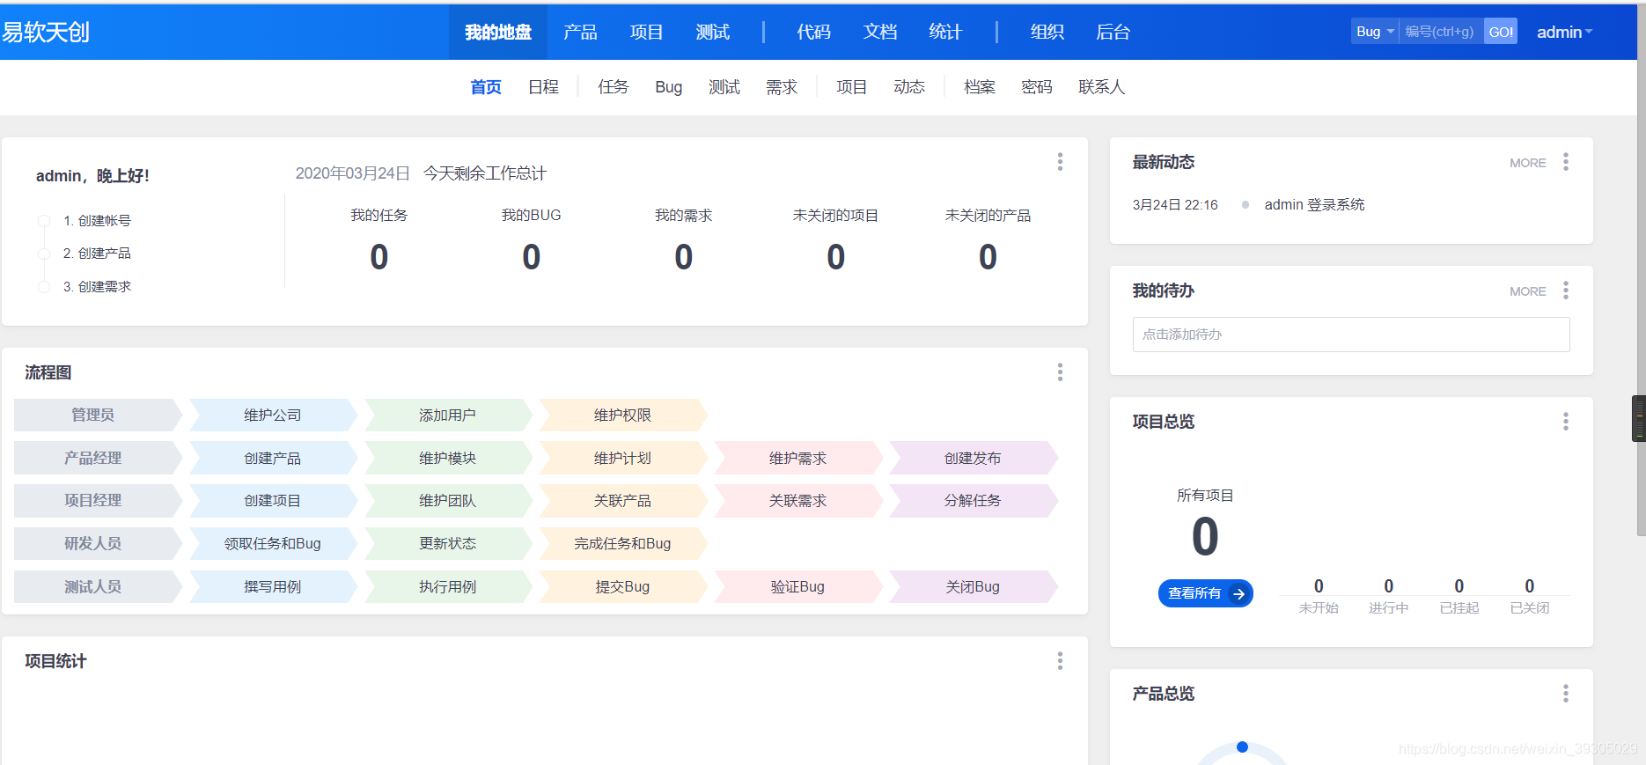Go to the 项目 top navigation menu

(646, 33)
